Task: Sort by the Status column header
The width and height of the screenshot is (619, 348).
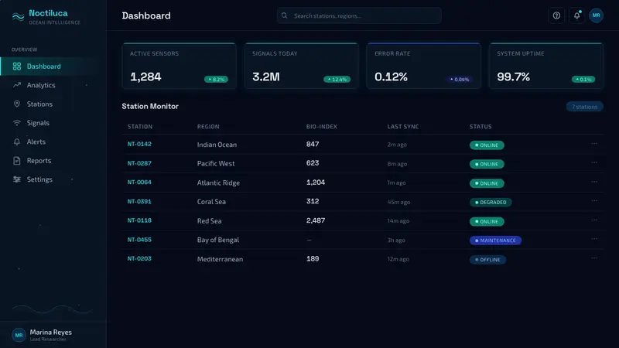Action: coord(480,127)
